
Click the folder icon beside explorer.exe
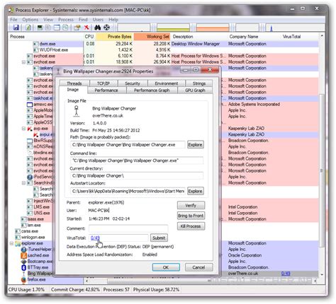(18, 243)
